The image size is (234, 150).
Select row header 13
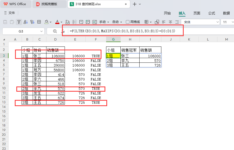pyautogui.click(x=4, y=102)
